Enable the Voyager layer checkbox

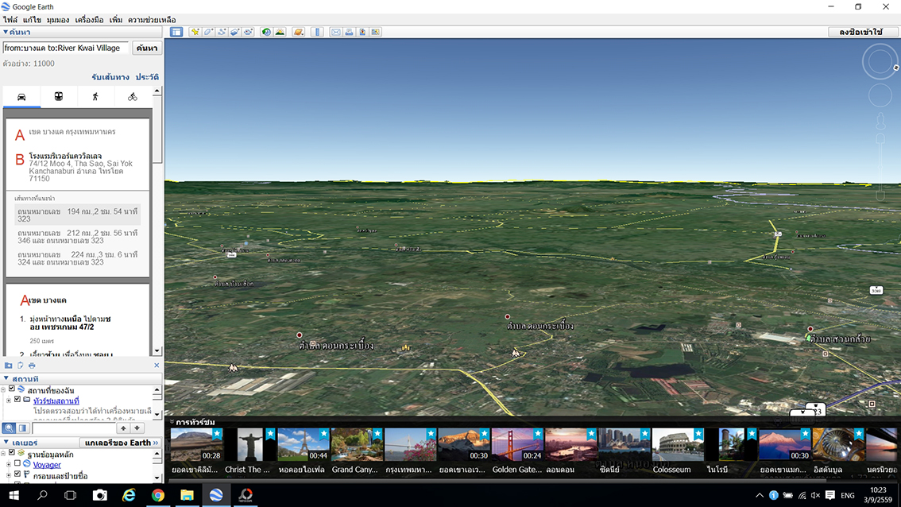tap(17, 463)
